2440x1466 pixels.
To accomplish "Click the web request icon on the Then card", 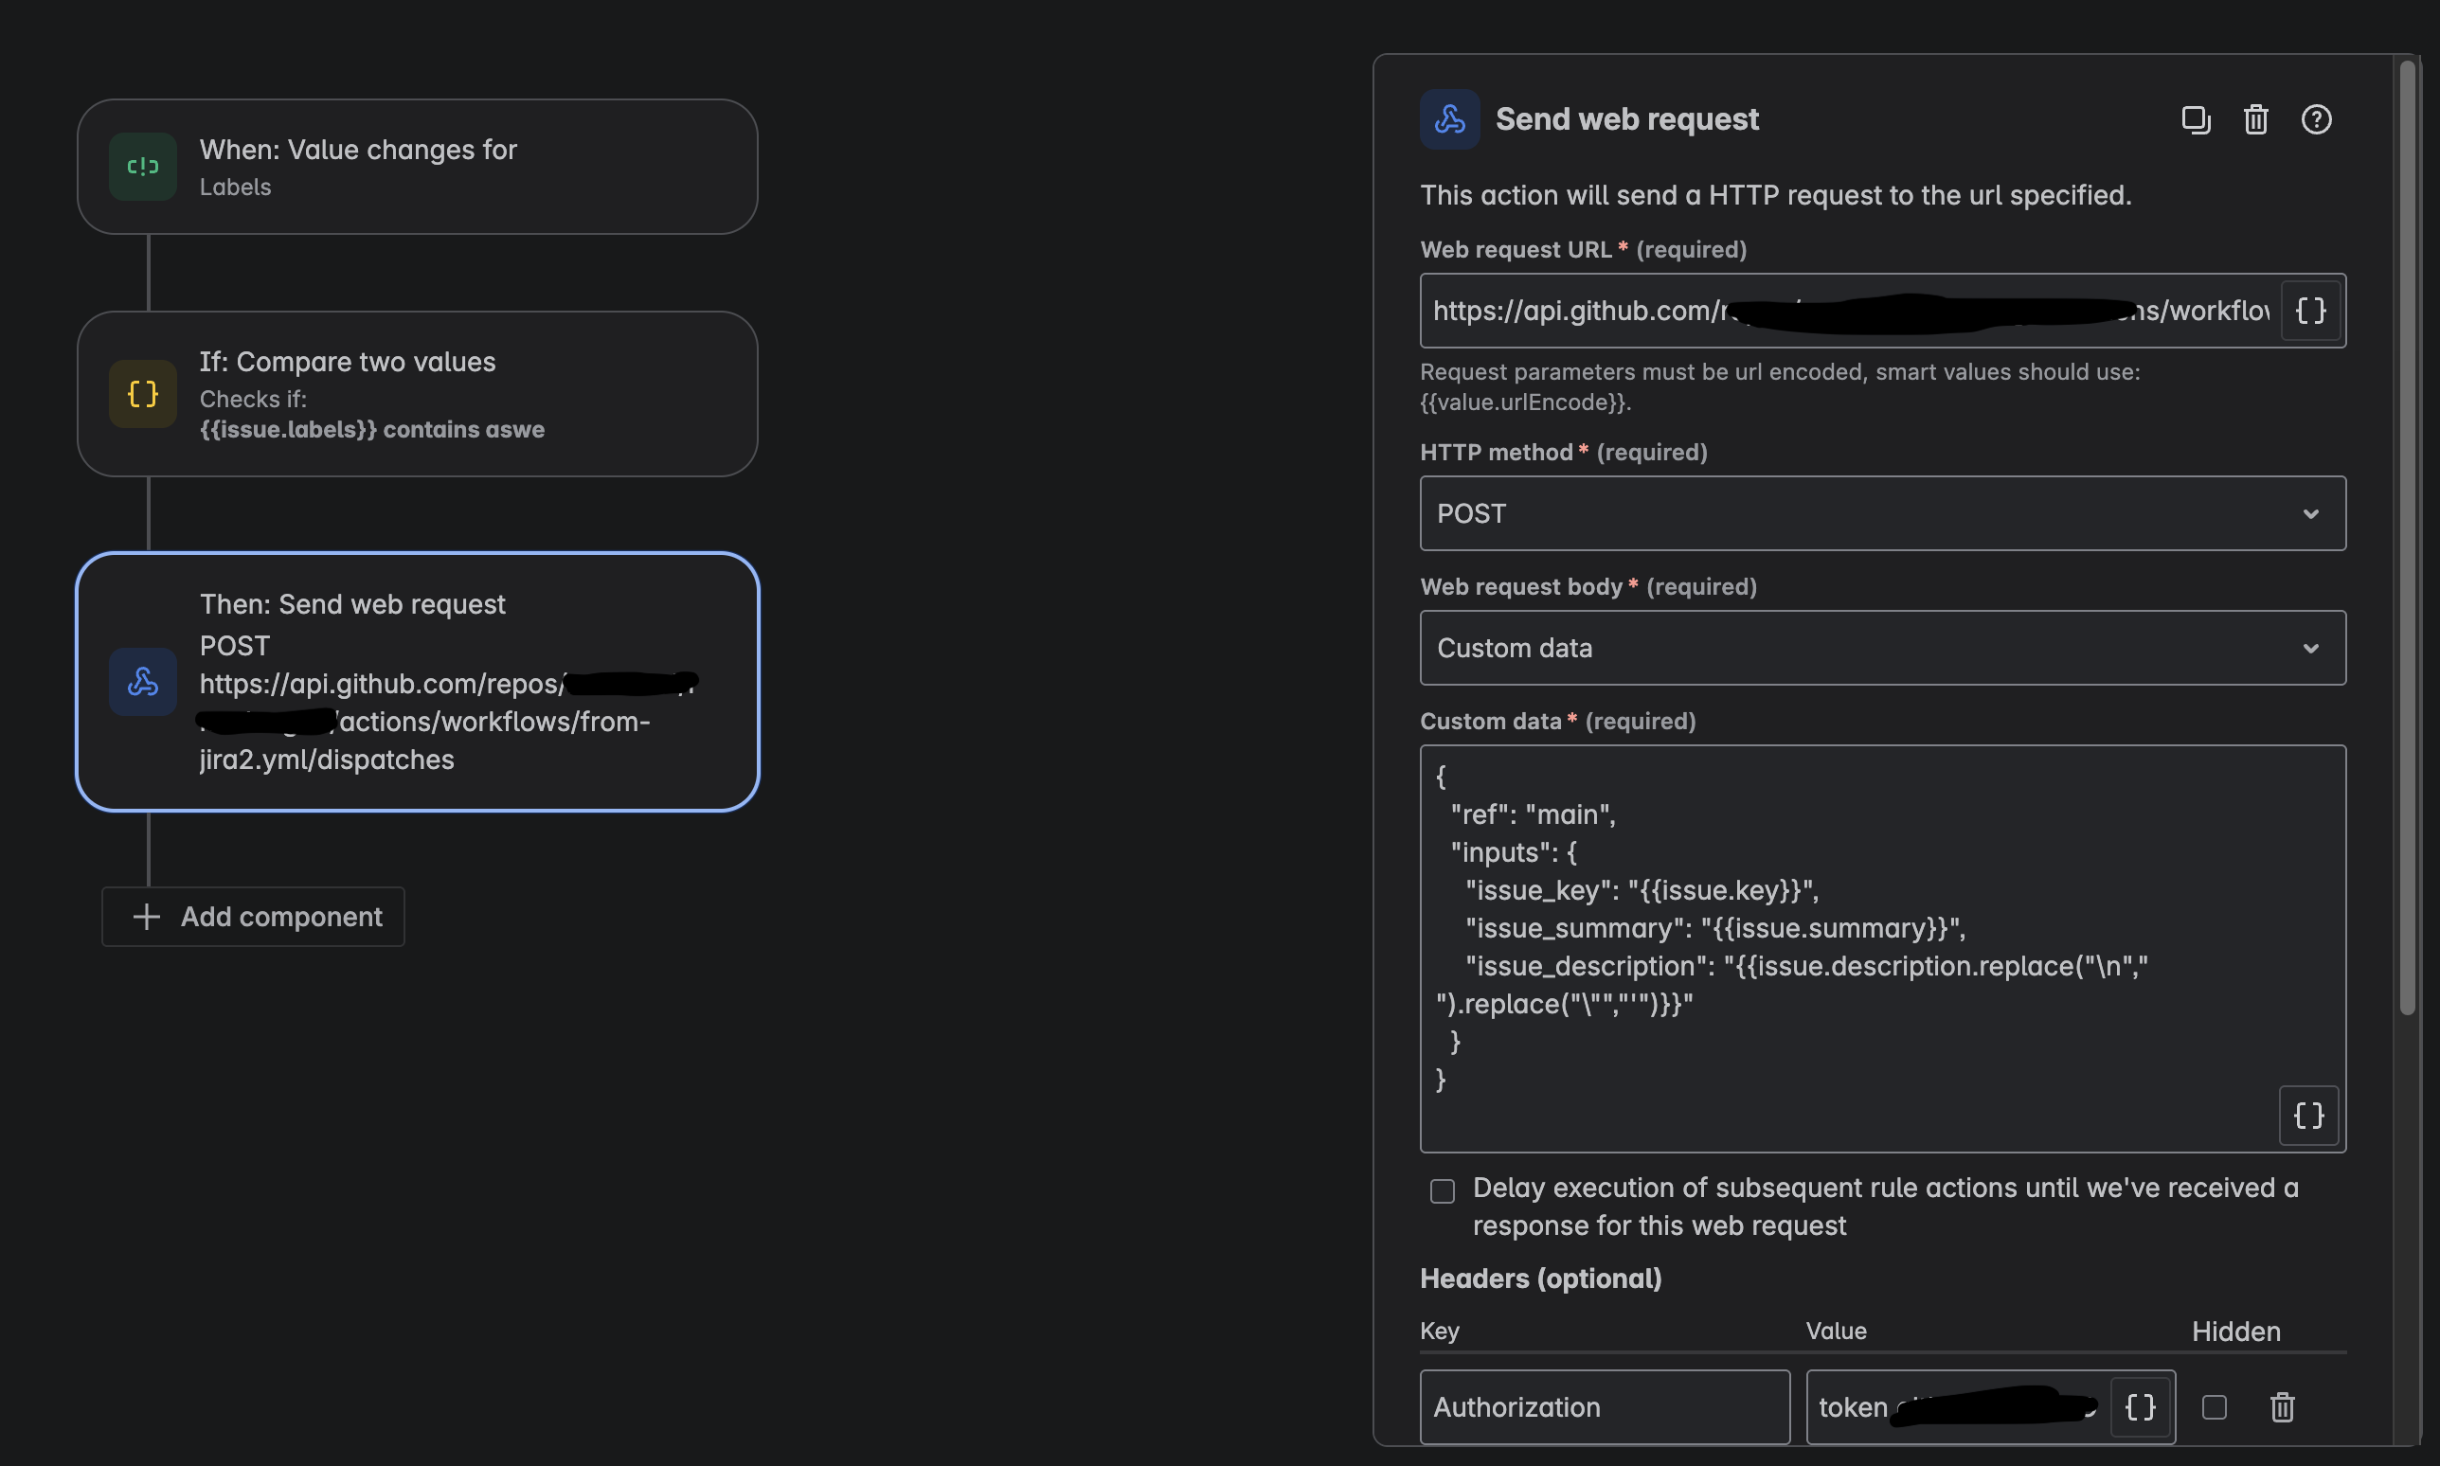I will [142, 682].
